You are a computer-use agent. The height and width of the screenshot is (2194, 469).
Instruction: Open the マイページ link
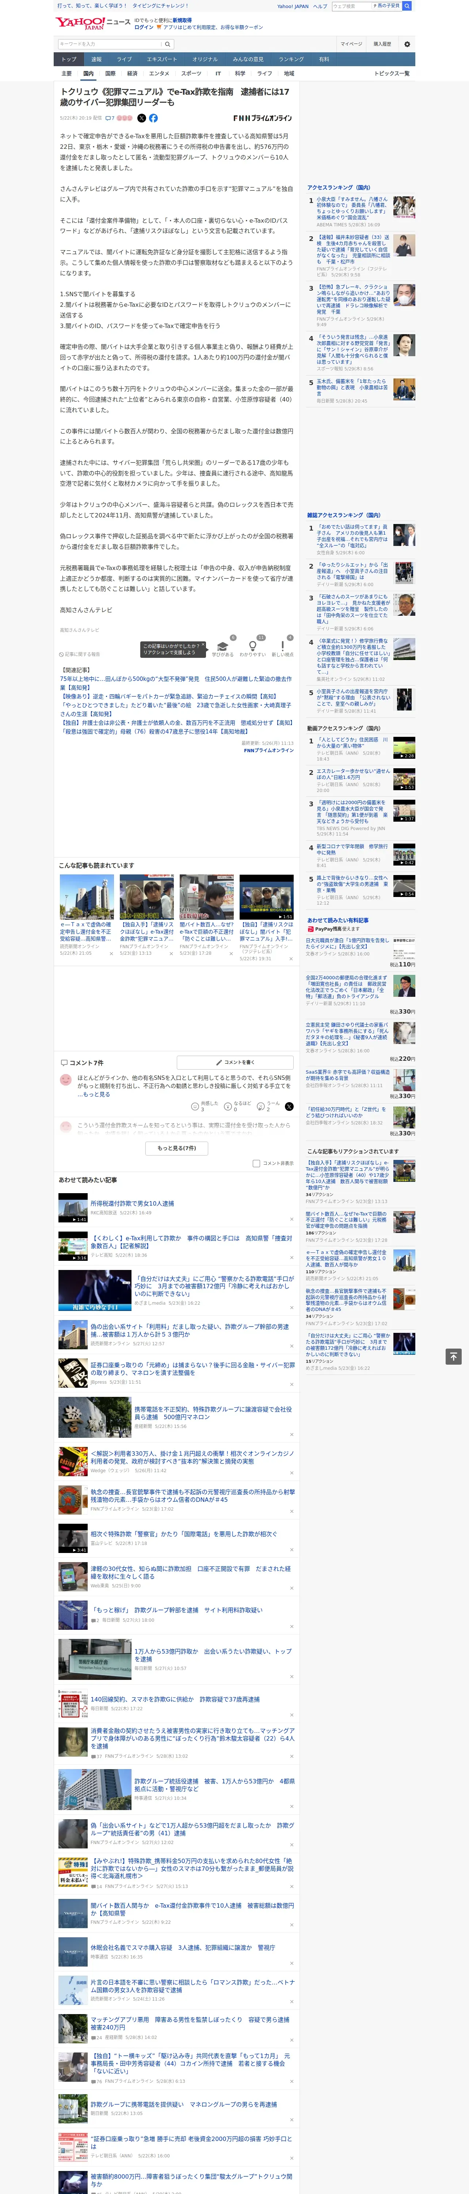pyautogui.click(x=351, y=44)
